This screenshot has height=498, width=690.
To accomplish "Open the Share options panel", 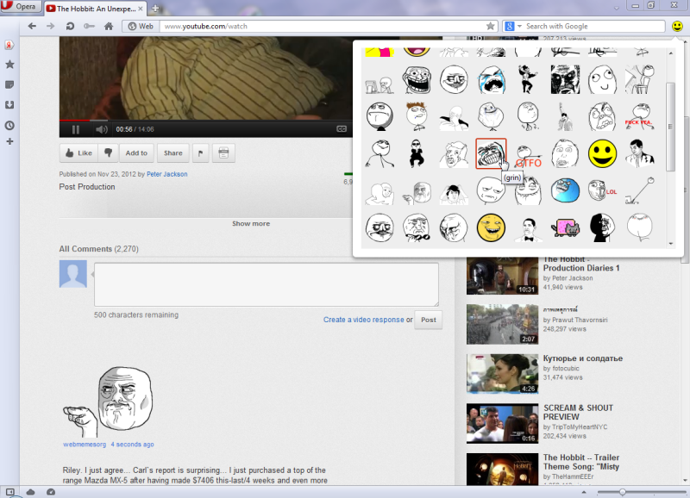I will (173, 153).
